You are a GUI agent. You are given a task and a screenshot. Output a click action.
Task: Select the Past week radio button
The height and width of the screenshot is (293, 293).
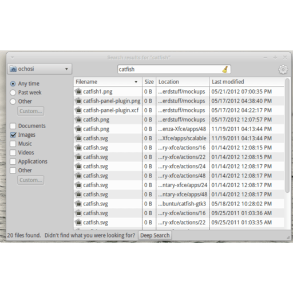click(13, 93)
